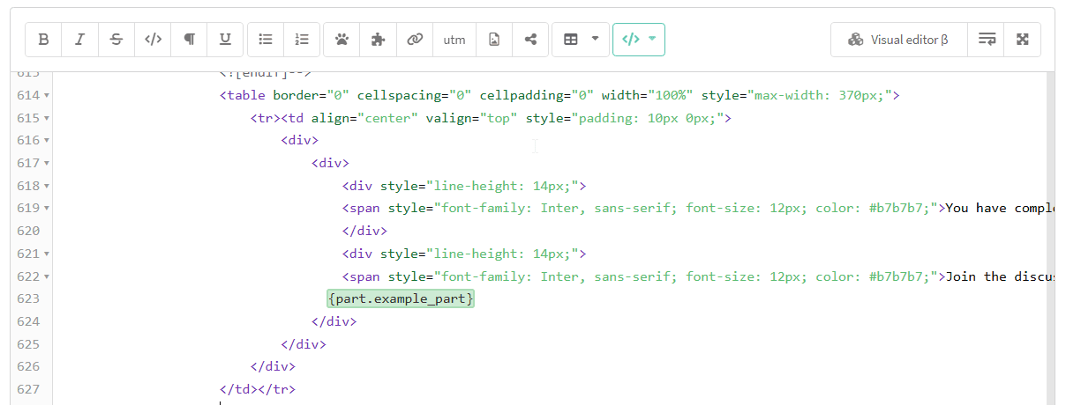
Task: Insert inline code tag from formatting group
Action: (x=153, y=40)
